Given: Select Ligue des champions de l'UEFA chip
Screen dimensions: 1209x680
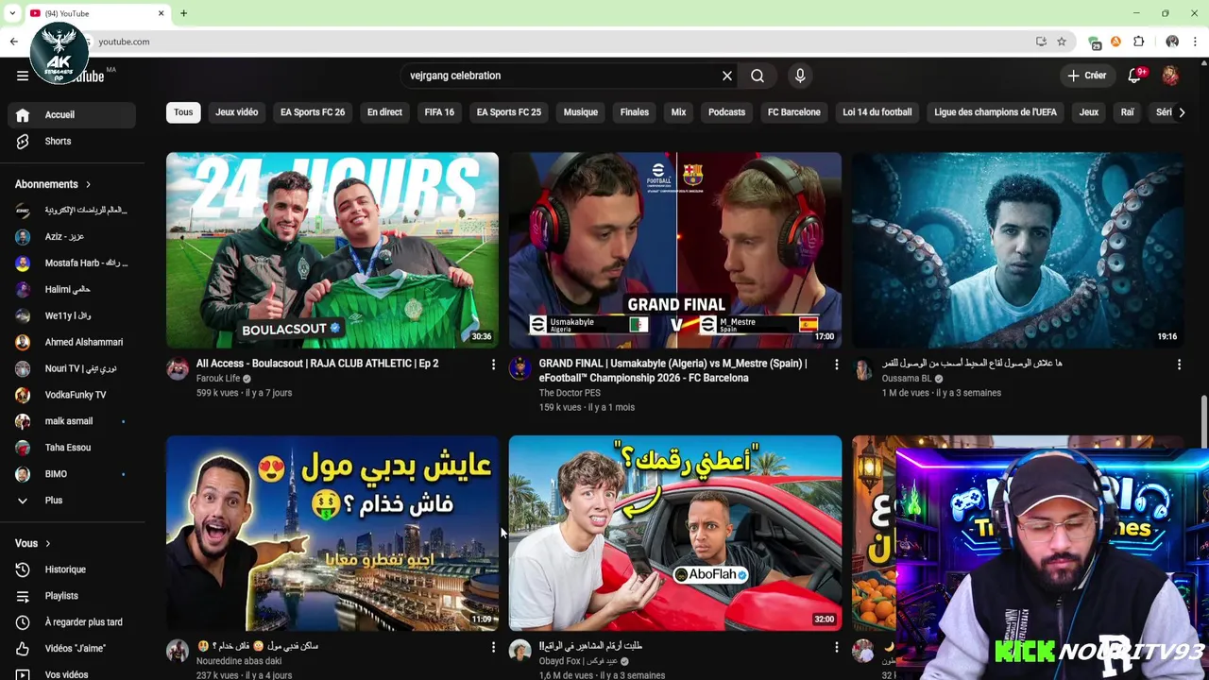Looking at the screenshot, I should point(996,112).
